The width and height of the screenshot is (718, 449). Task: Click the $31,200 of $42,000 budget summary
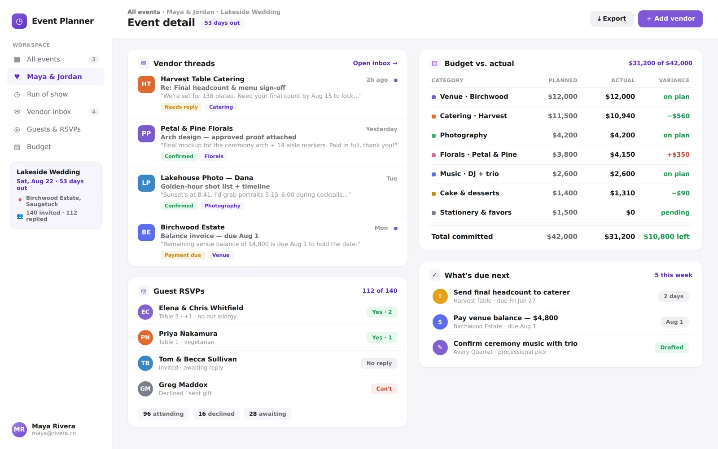pos(660,63)
